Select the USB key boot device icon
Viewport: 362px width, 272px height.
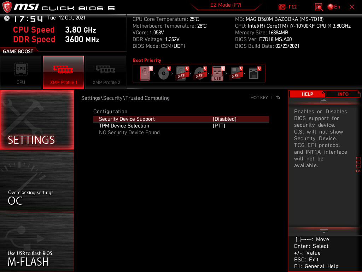point(218,74)
